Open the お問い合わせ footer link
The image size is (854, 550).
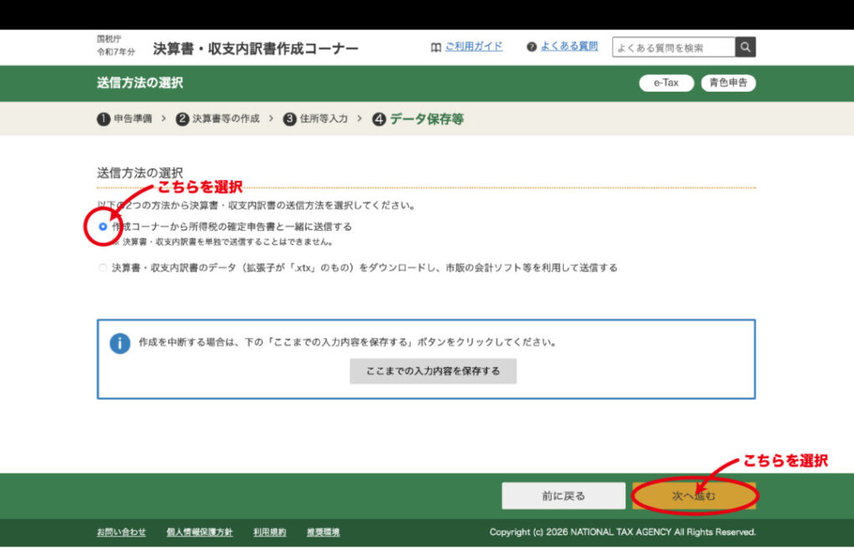[x=121, y=532]
